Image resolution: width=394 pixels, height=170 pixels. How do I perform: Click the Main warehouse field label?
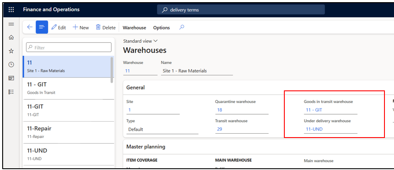pyautogui.click(x=319, y=161)
